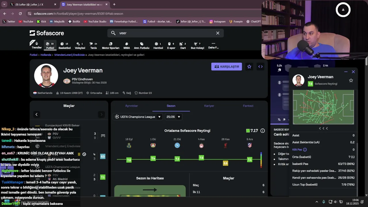Screen dimensions: 368x207
Task: Open the volume icon in the taskbar
Action: coord(335,202)
